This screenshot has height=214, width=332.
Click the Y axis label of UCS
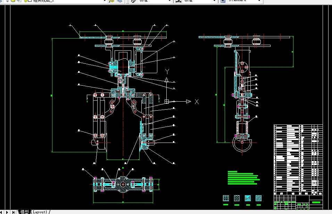pyautogui.click(x=167, y=72)
